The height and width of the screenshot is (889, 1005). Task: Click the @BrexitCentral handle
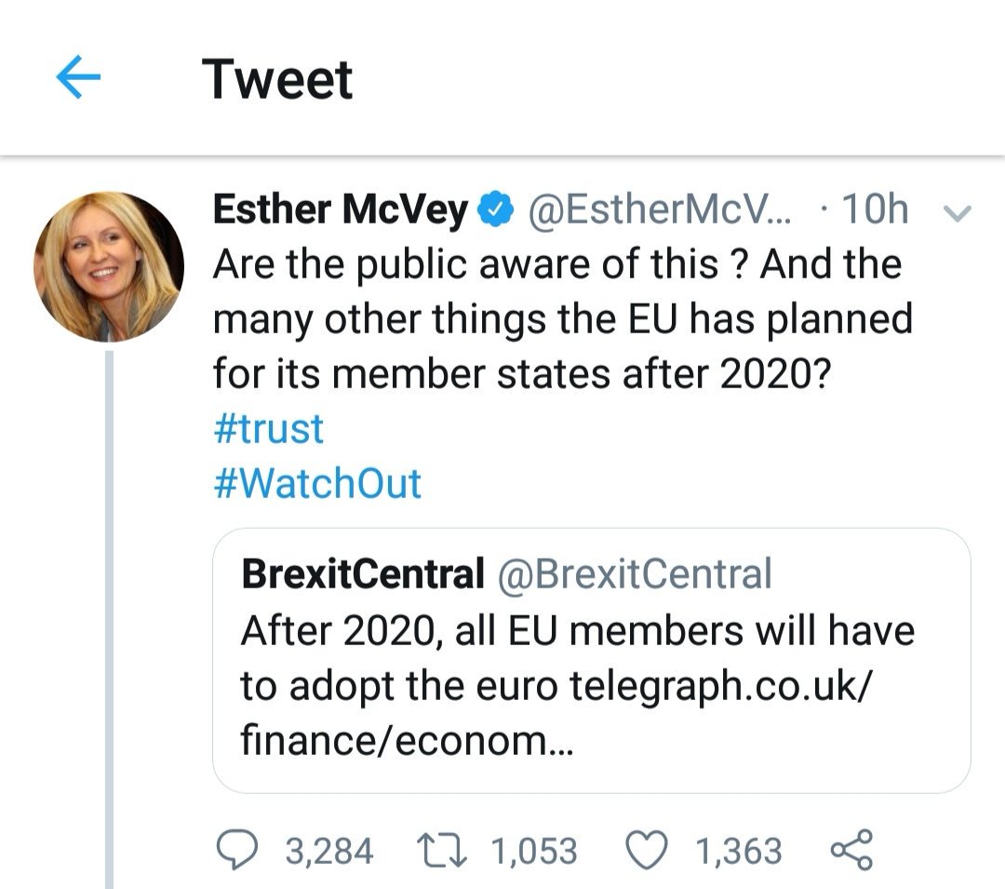[x=636, y=573]
